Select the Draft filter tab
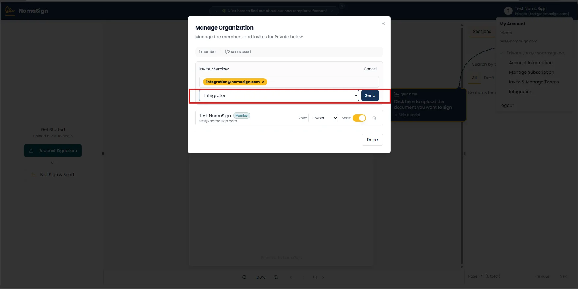Image resolution: width=578 pixels, height=289 pixels. (x=489, y=78)
